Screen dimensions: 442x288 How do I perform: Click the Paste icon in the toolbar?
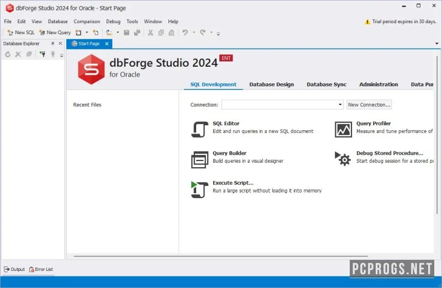(x=171, y=33)
